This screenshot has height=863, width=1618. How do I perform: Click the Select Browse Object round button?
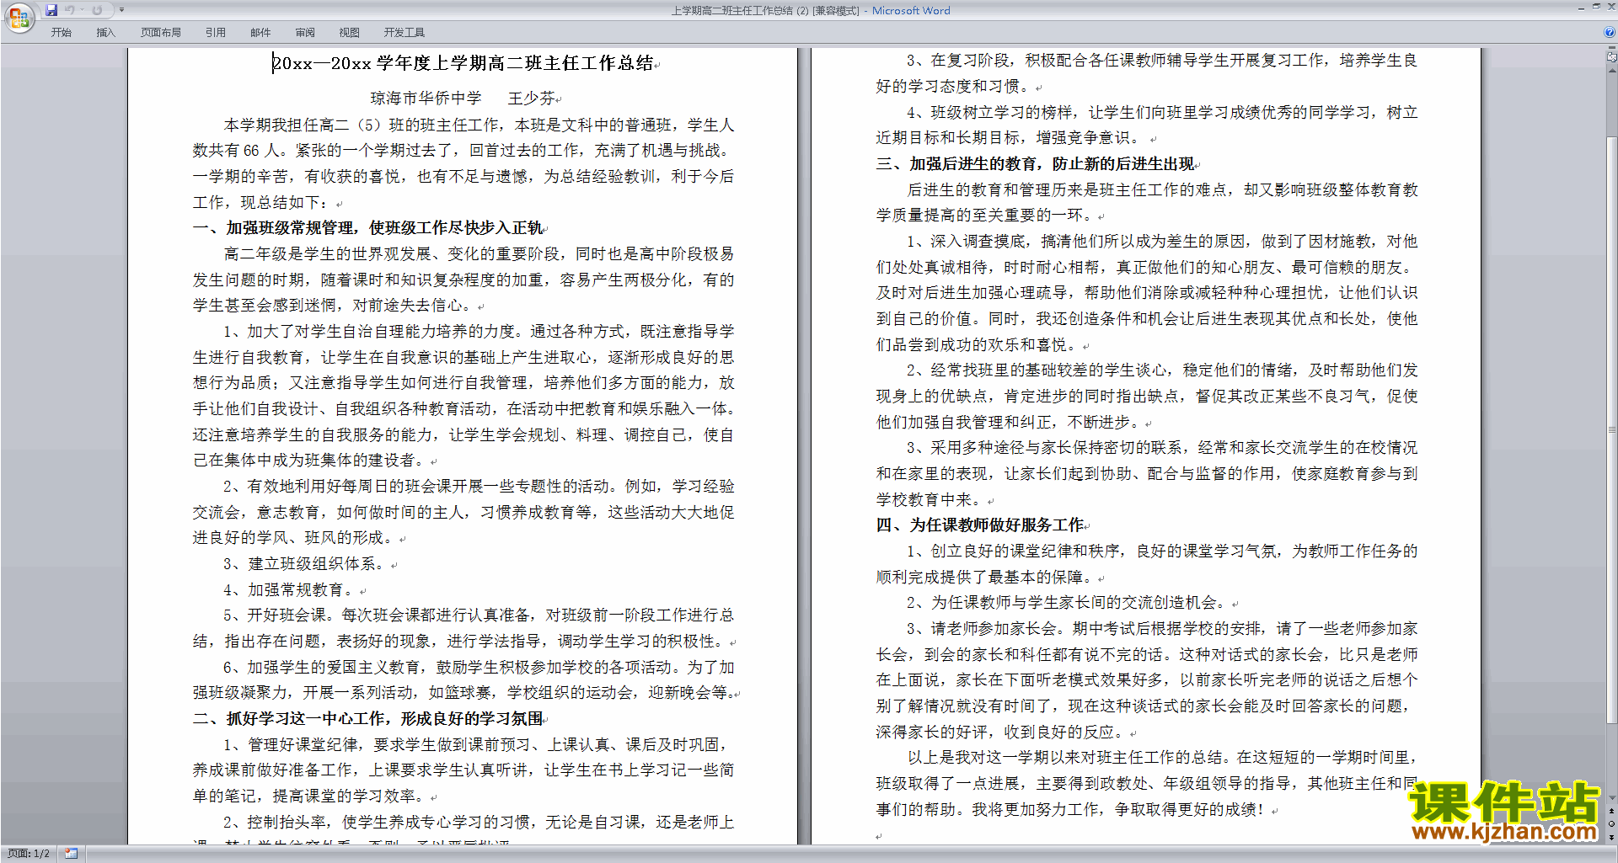1611,824
